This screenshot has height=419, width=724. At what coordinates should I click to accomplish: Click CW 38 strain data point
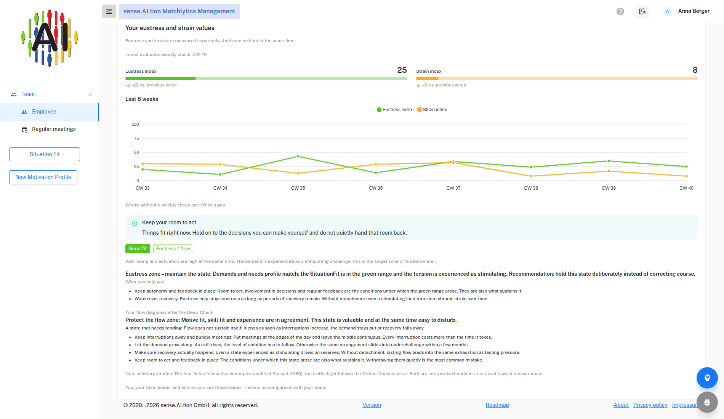click(531, 176)
